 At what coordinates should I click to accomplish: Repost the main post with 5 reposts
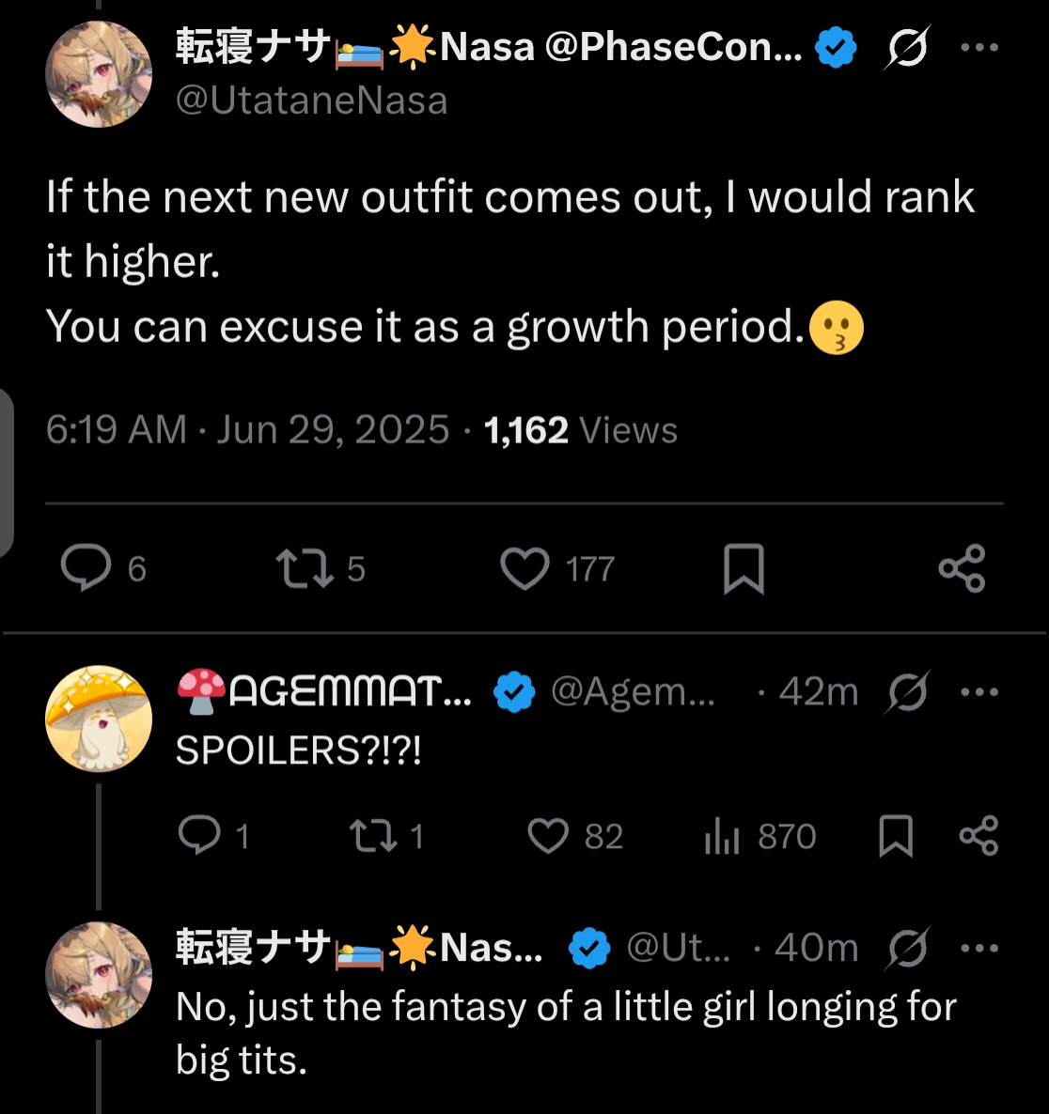[305, 568]
